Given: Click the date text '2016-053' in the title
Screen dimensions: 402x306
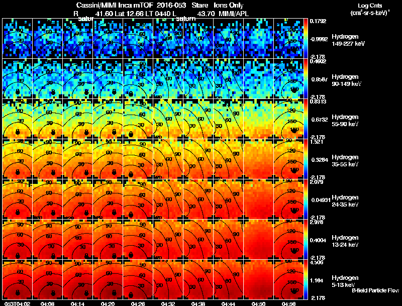Looking at the screenshot, I should 171,6.
